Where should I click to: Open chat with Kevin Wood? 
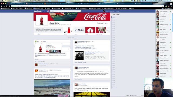coord(164,48)
